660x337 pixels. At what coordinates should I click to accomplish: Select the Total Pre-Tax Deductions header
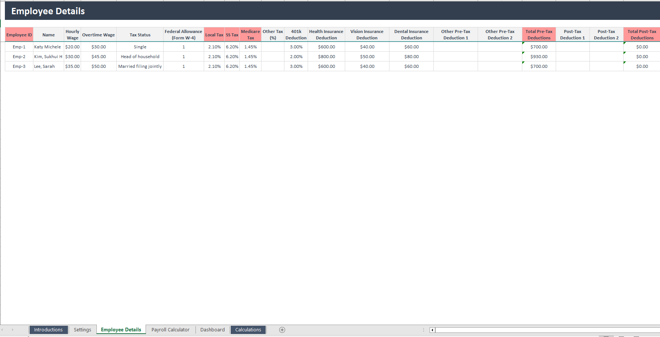pyautogui.click(x=539, y=34)
